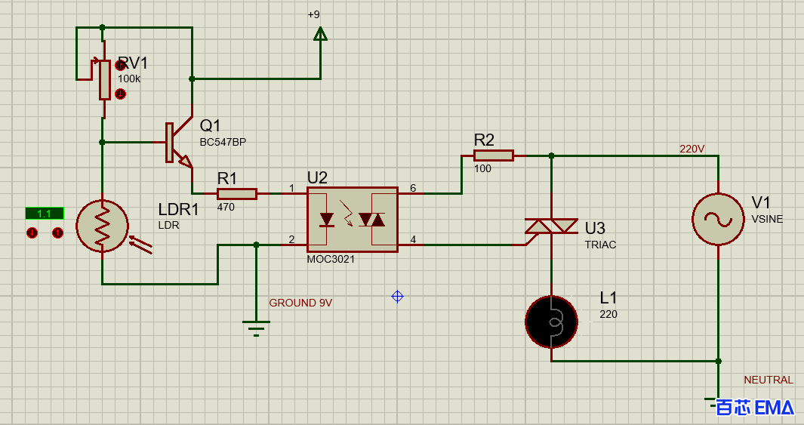Select the U3 TRIAC symbol
This screenshot has width=804, height=425.
point(552,226)
